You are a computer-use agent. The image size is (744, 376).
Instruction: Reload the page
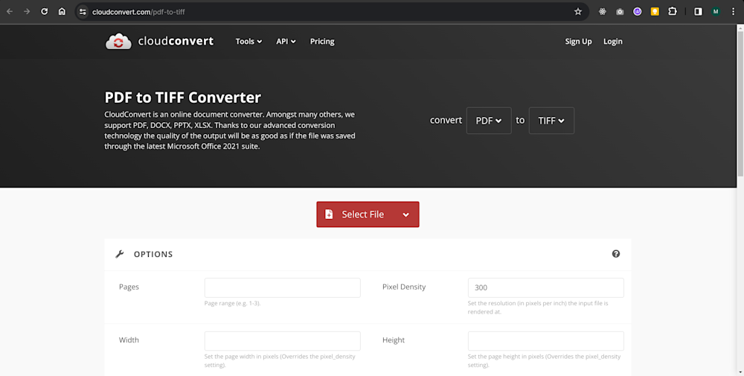click(x=44, y=11)
